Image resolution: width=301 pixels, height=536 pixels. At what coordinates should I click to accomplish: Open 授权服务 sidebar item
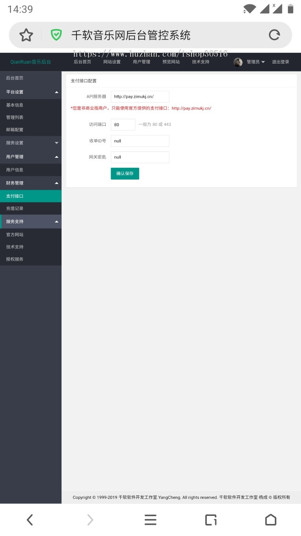pos(31,259)
